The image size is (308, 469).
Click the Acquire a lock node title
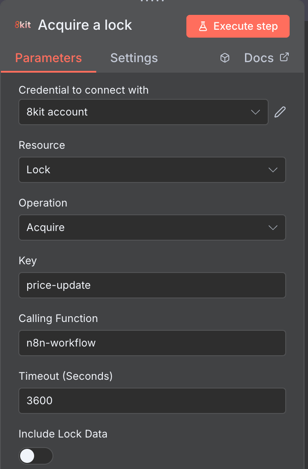(x=85, y=25)
